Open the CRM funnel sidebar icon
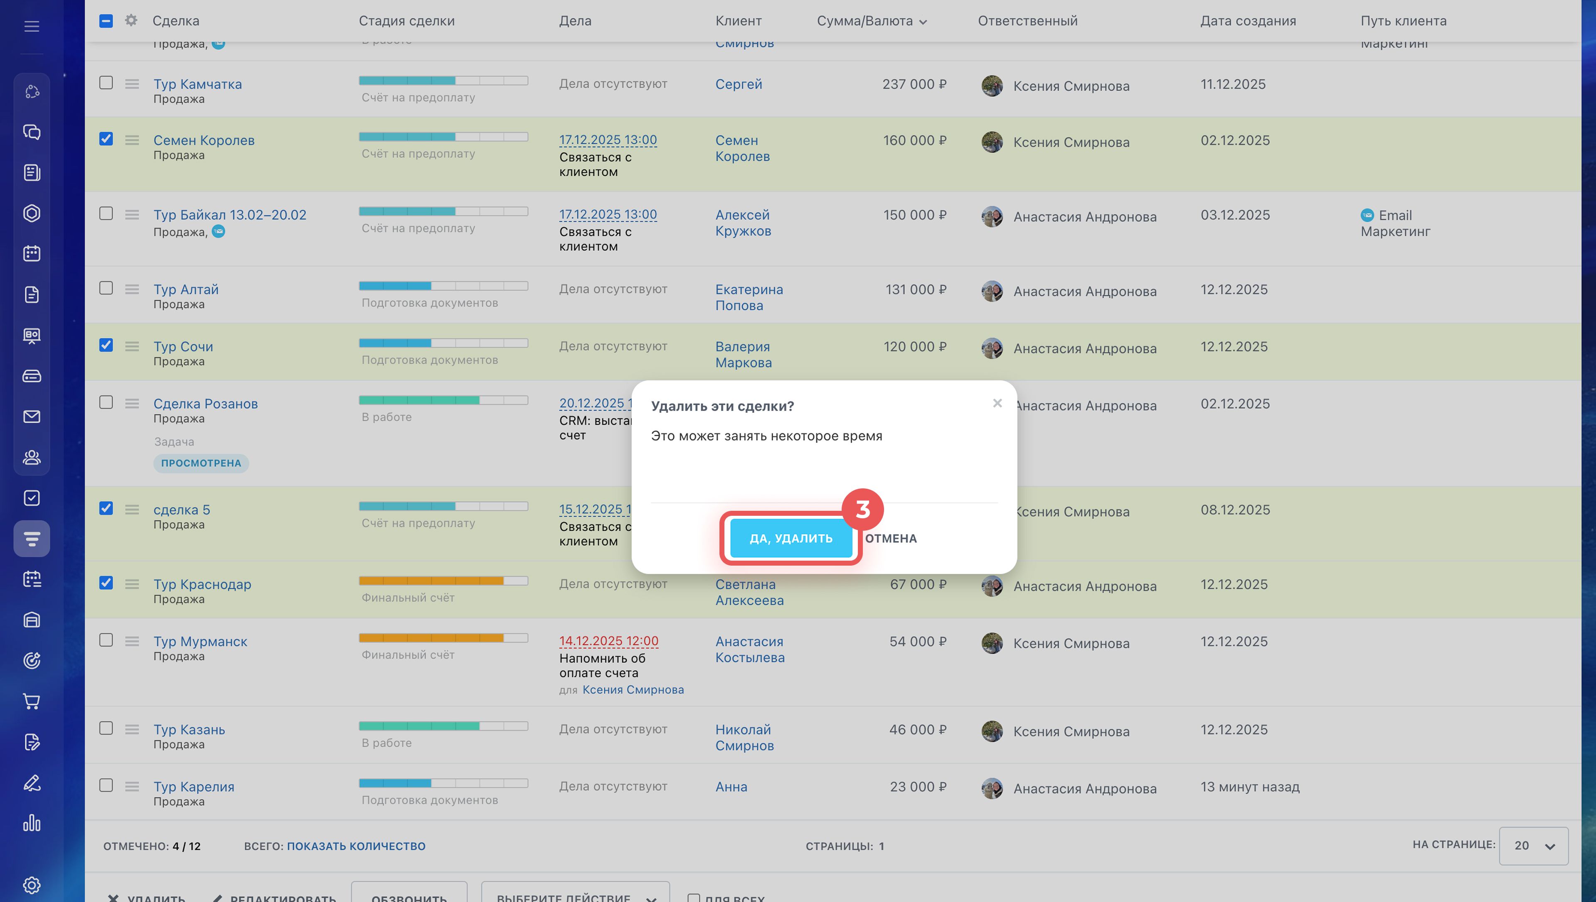Screen dimensions: 1596x902 click(x=32, y=538)
